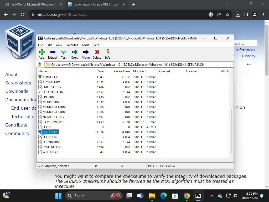
Task: Click the Copy toolbar icon
Action: [x=75, y=52]
